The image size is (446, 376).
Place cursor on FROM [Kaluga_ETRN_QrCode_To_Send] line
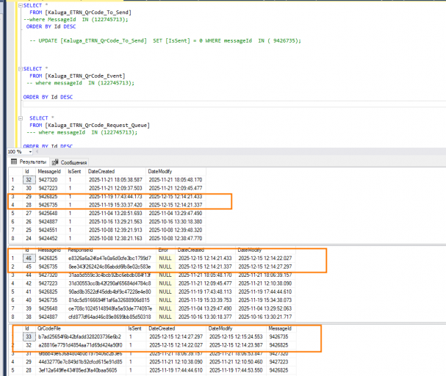(80, 12)
